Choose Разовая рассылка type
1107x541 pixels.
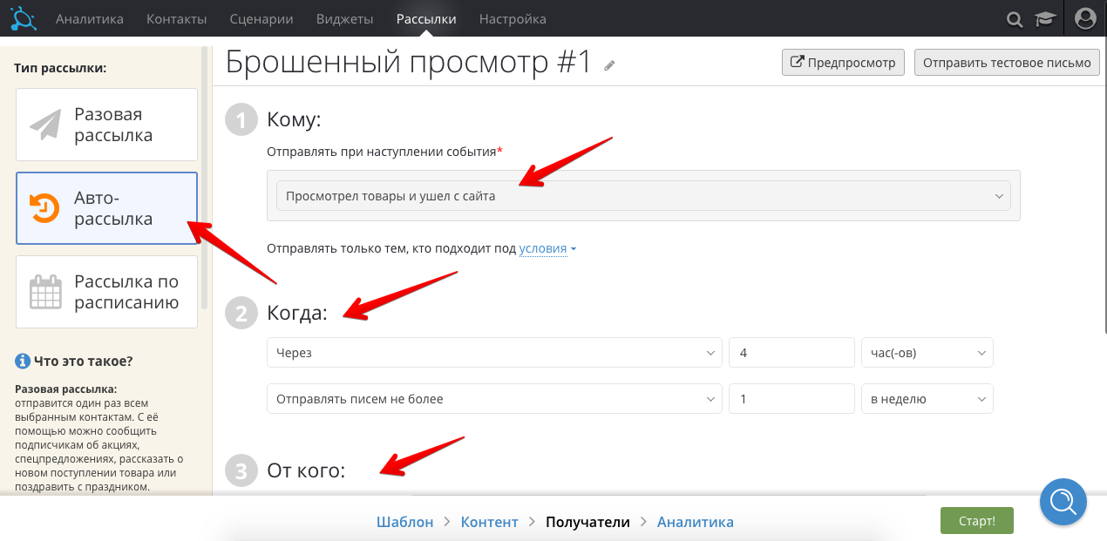click(x=107, y=125)
